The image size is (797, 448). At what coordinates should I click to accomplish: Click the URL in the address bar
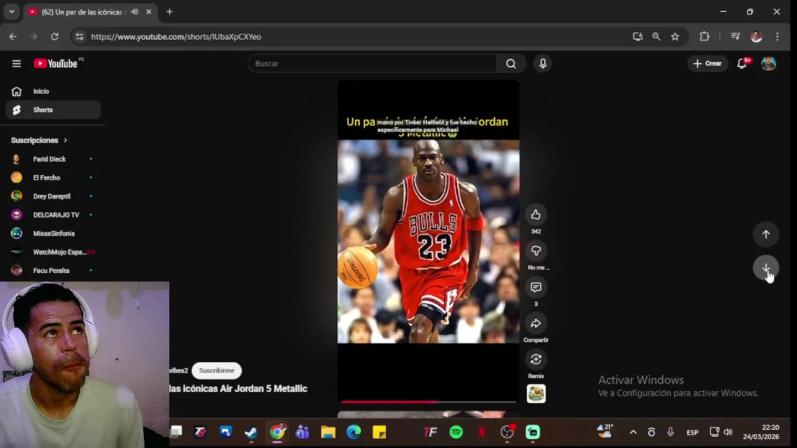click(x=176, y=37)
